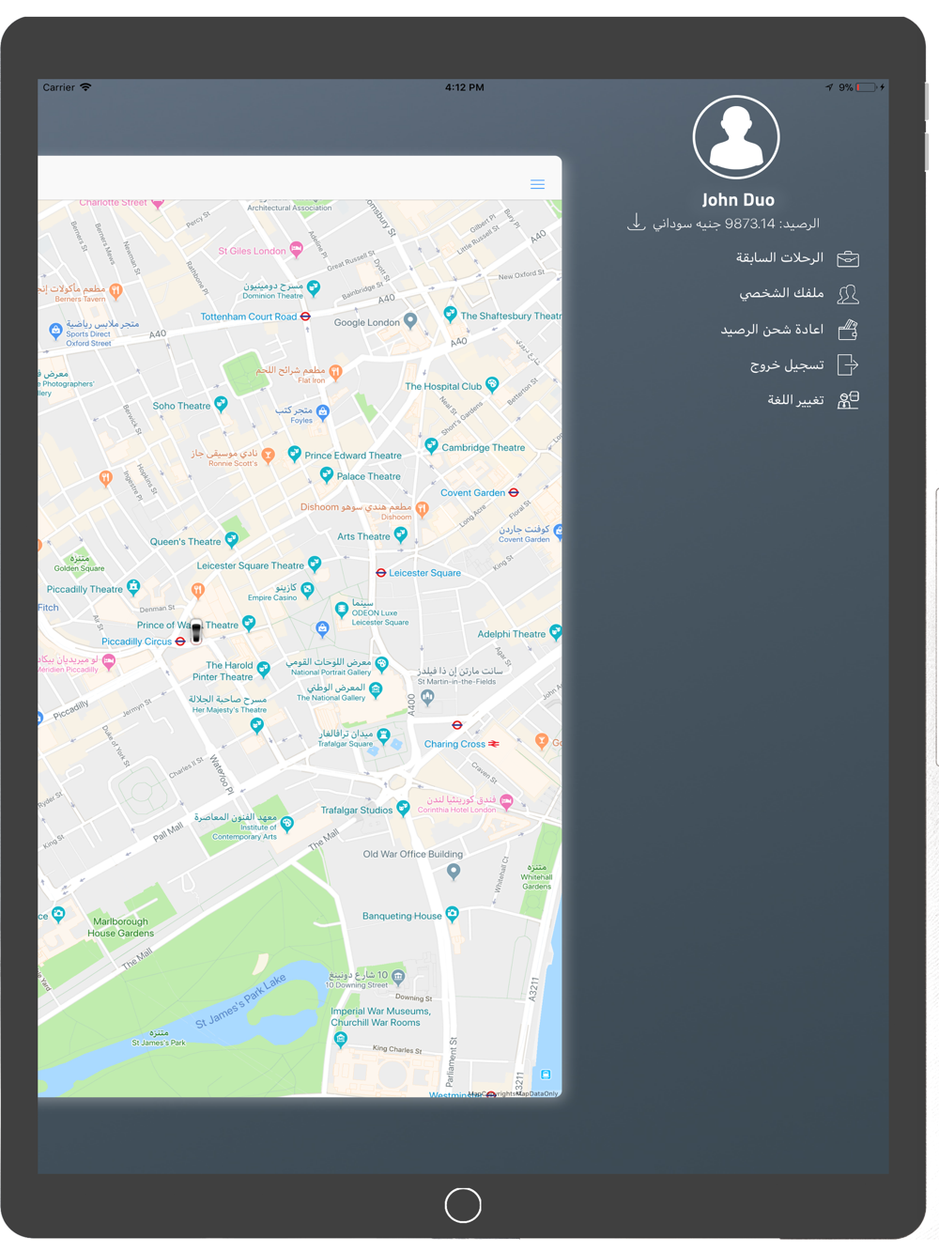Tap the iPad home button

(463, 1205)
